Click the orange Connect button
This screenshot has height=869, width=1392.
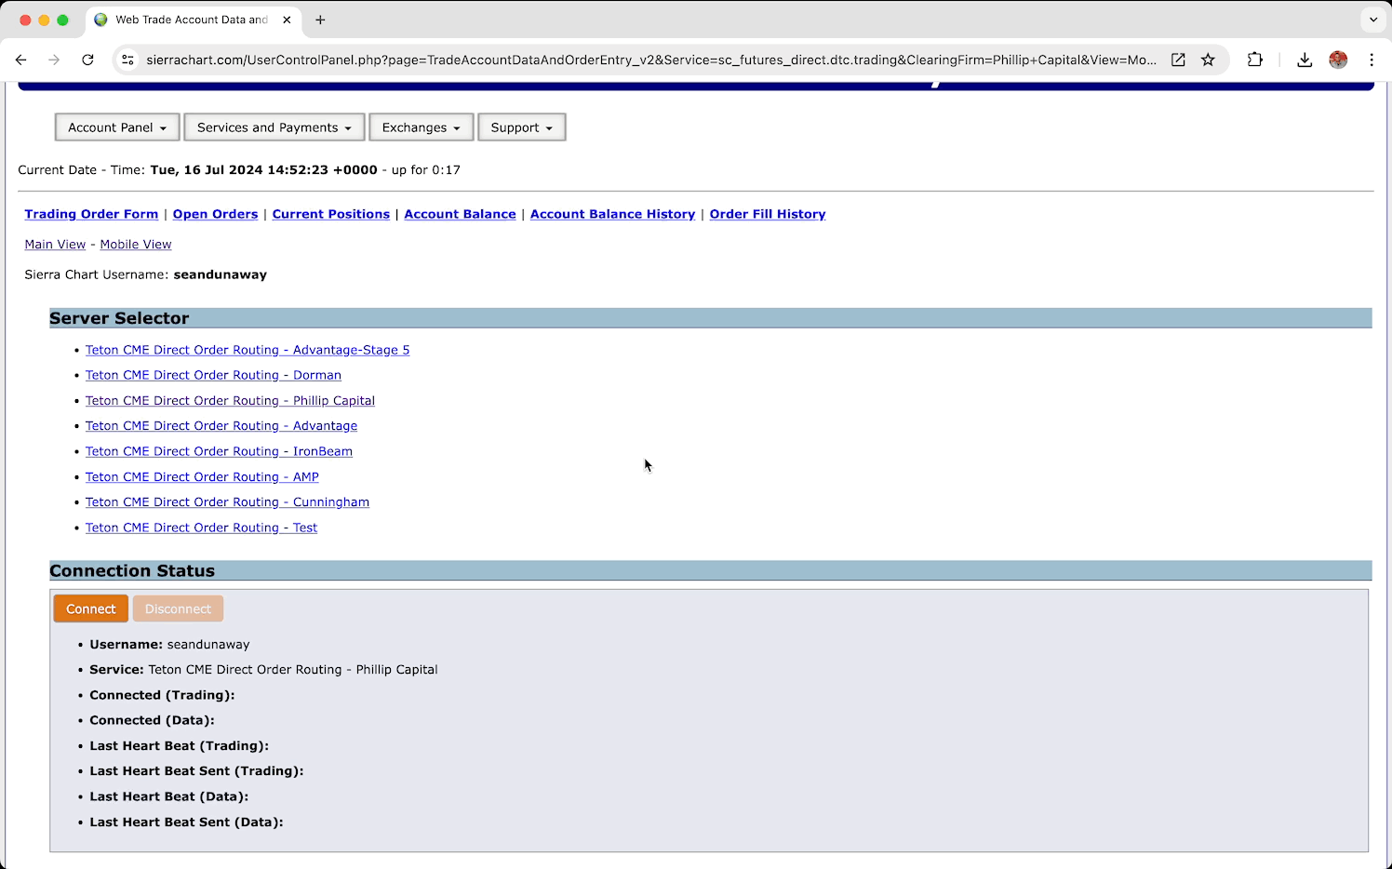(91, 609)
